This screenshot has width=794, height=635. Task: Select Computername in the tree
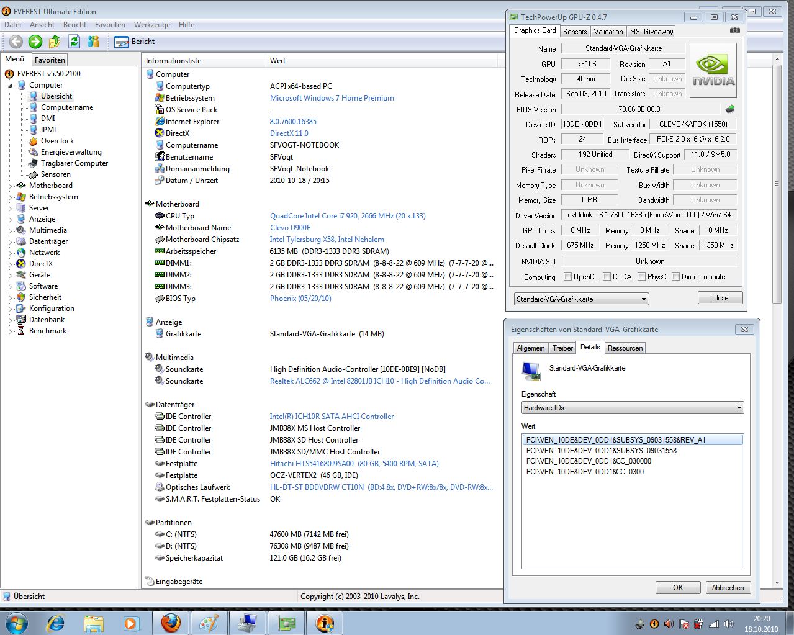66,107
